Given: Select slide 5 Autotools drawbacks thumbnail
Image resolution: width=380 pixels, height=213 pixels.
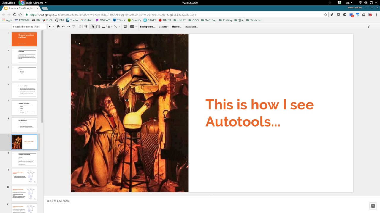Looking at the screenshot, I should (24, 108).
